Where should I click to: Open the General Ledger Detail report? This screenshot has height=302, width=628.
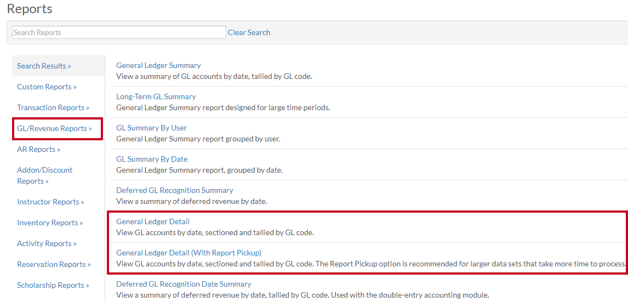point(152,221)
